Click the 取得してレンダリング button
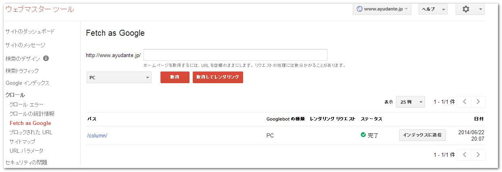This screenshot has height=172, width=502. point(218,77)
